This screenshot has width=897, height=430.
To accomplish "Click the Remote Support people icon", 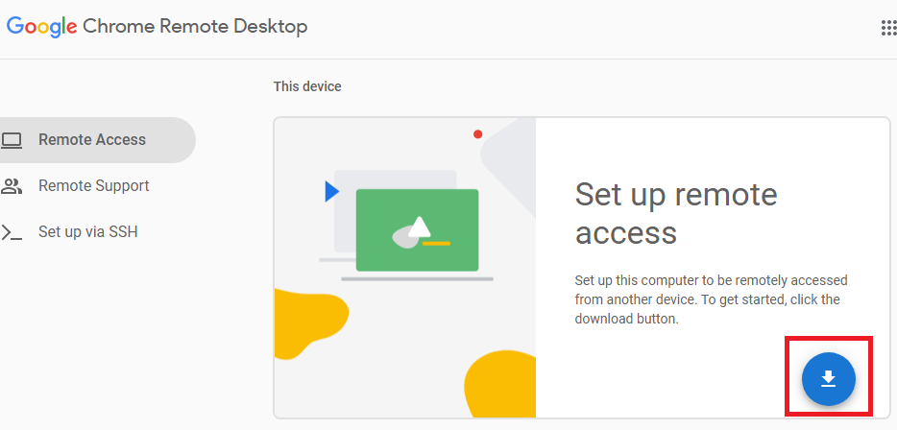I will coord(12,186).
